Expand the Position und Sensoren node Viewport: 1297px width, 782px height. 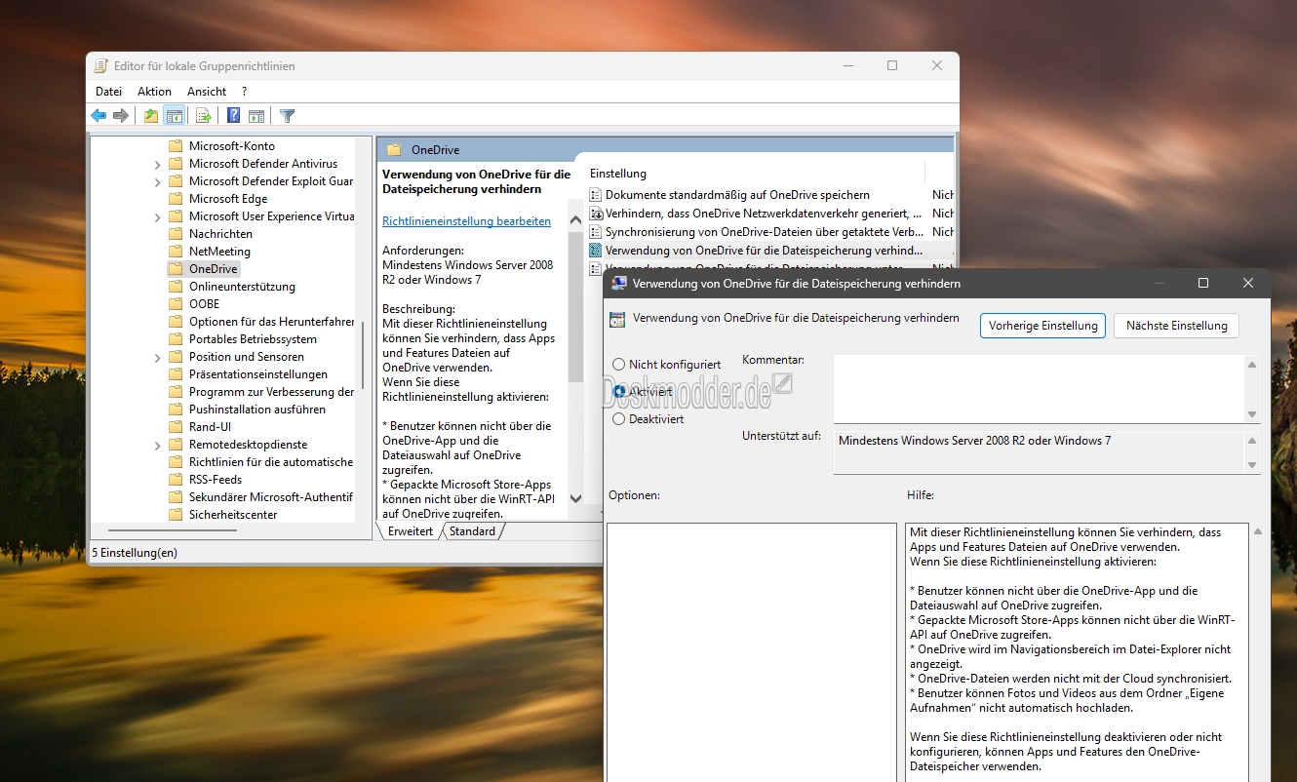point(157,357)
